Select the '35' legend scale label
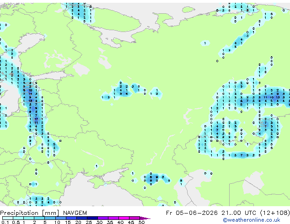This screenshot has width=290, height=224. [110, 222]
